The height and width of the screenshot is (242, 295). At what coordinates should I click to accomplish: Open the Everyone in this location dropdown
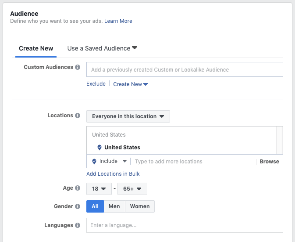(128, 116)
